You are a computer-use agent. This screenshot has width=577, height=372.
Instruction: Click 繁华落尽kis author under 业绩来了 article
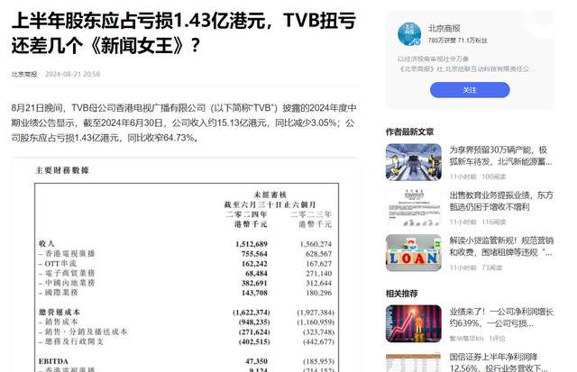[466, 339]
